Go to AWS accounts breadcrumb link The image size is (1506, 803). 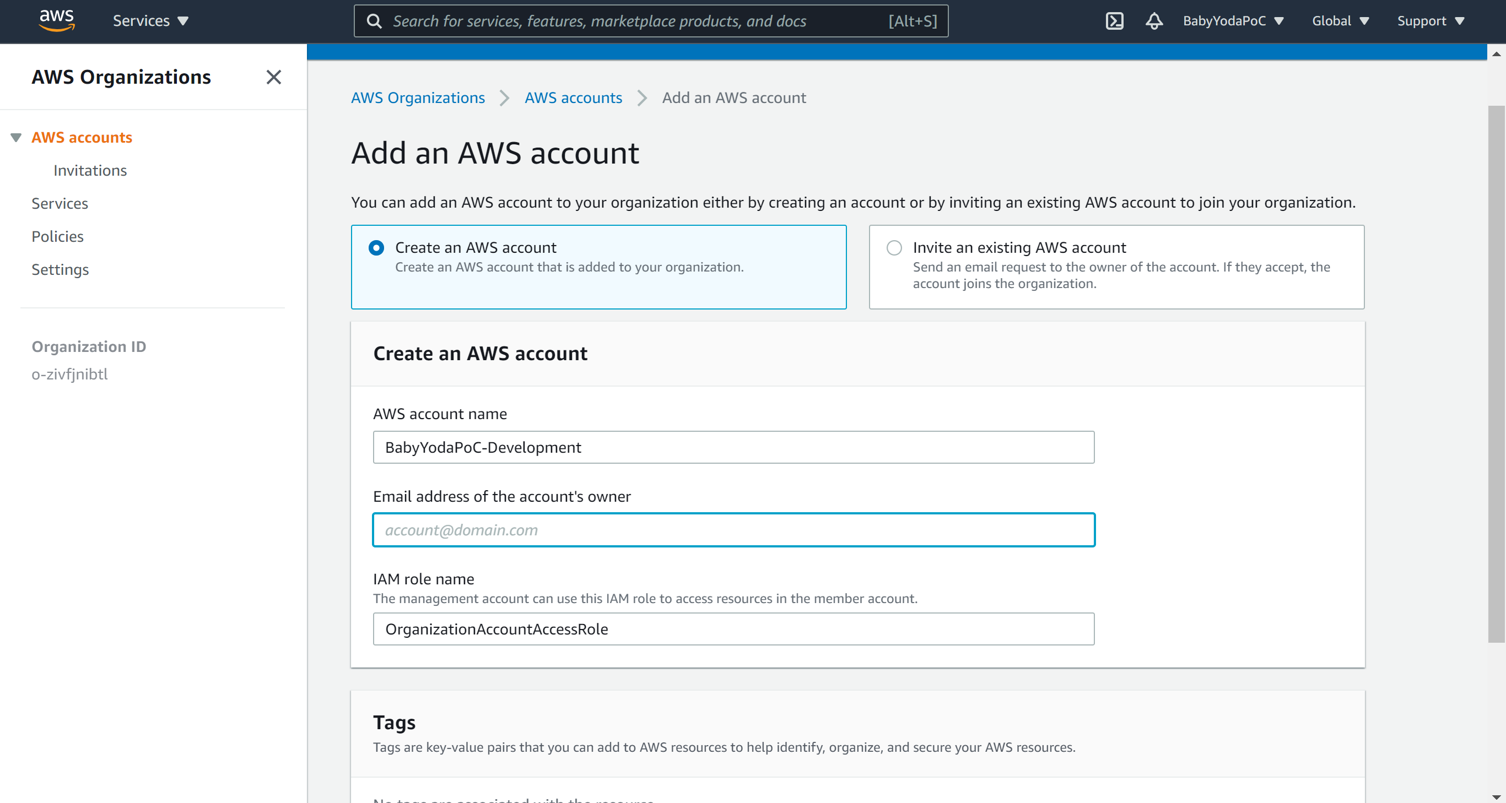pos(573,97)
